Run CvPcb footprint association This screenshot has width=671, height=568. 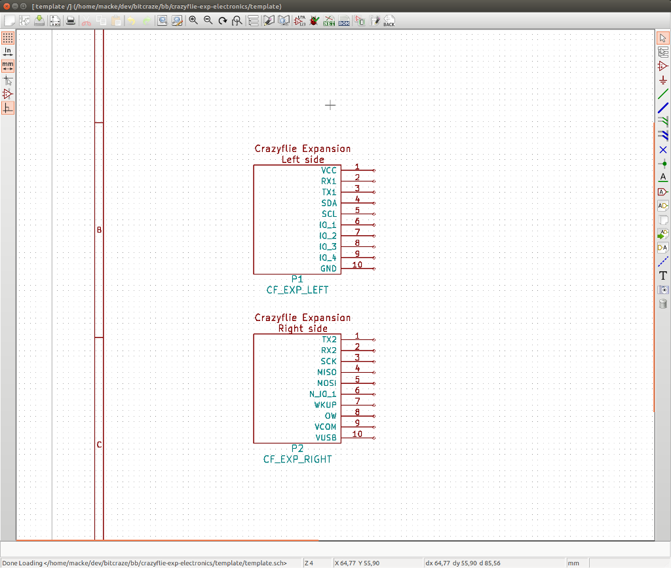pyautogui.click(x=360, y=20)
